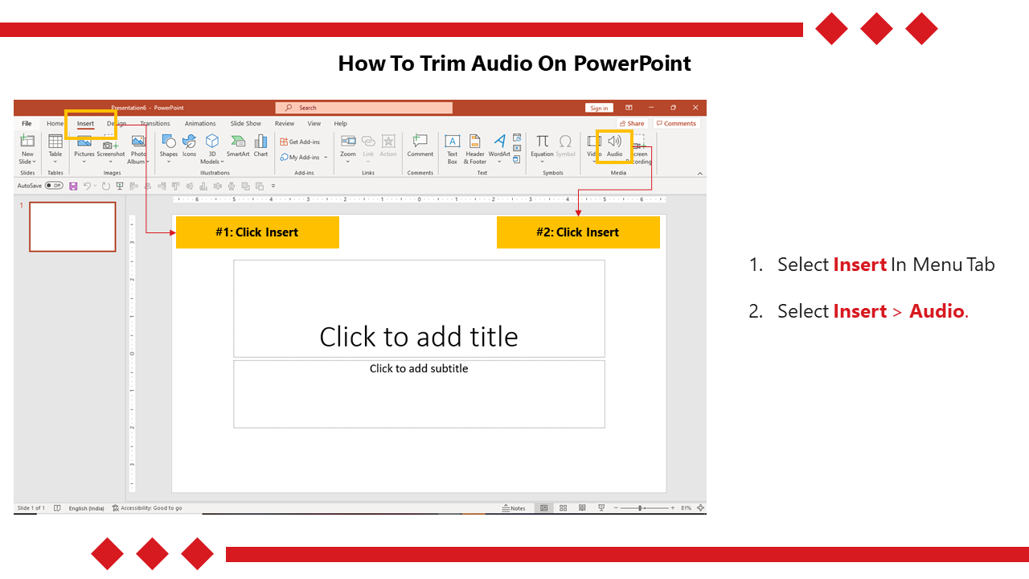This screenshot has width=1029, height=579.
Task: Open the Equation dropdown arrow
Action: [543, 162]
